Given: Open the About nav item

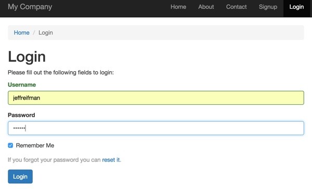Looking at the screenshot, I should click(x=206, y=7).
